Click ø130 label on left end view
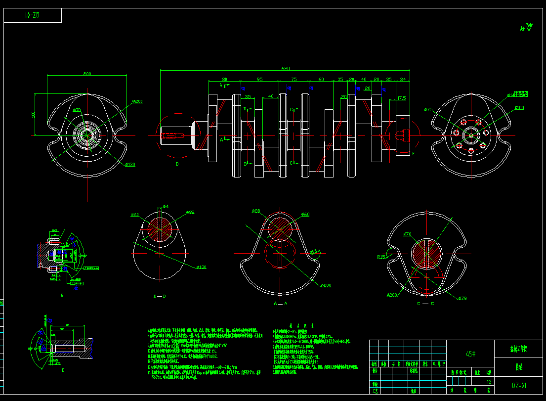 pyautogui.click(x=130, y=165)
